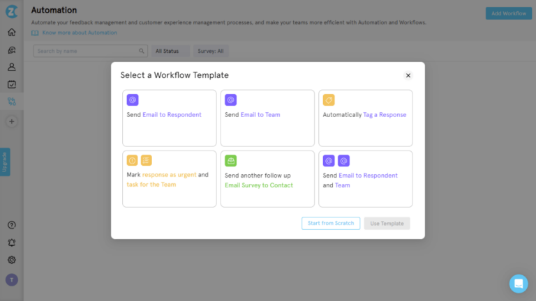The width and height of the screenshot is (536, 301).
Task: Click Start from Scratch button
Action: [x=331, y=223]
